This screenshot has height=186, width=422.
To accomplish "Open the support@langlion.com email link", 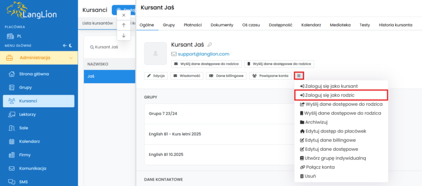I will pyautogui.click(x=204, y=54).
